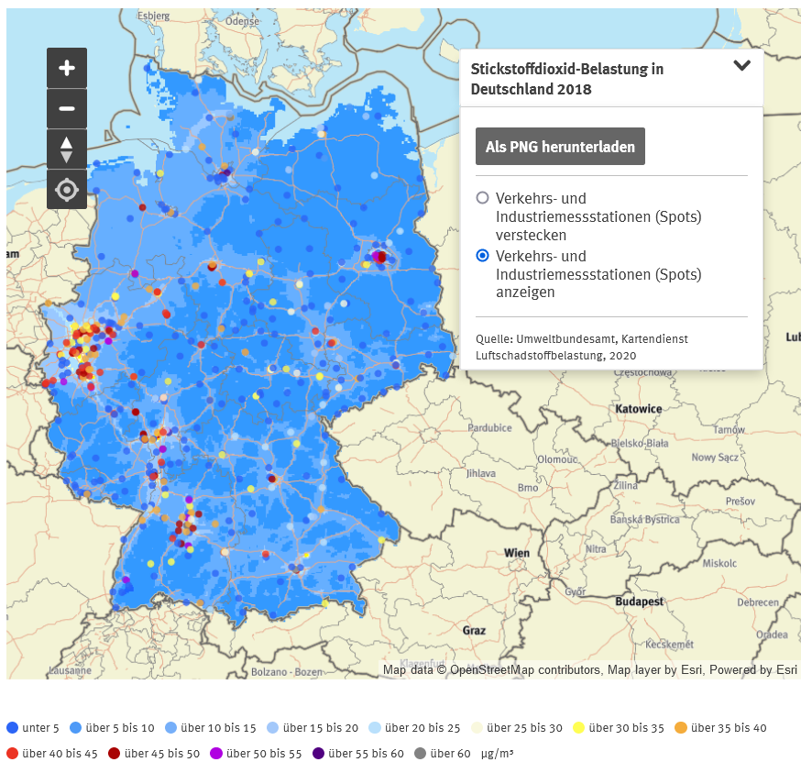Click the 'über 50 bis 55' magenta legend dot
801x762 pixels.
click(x=216, y=754)
